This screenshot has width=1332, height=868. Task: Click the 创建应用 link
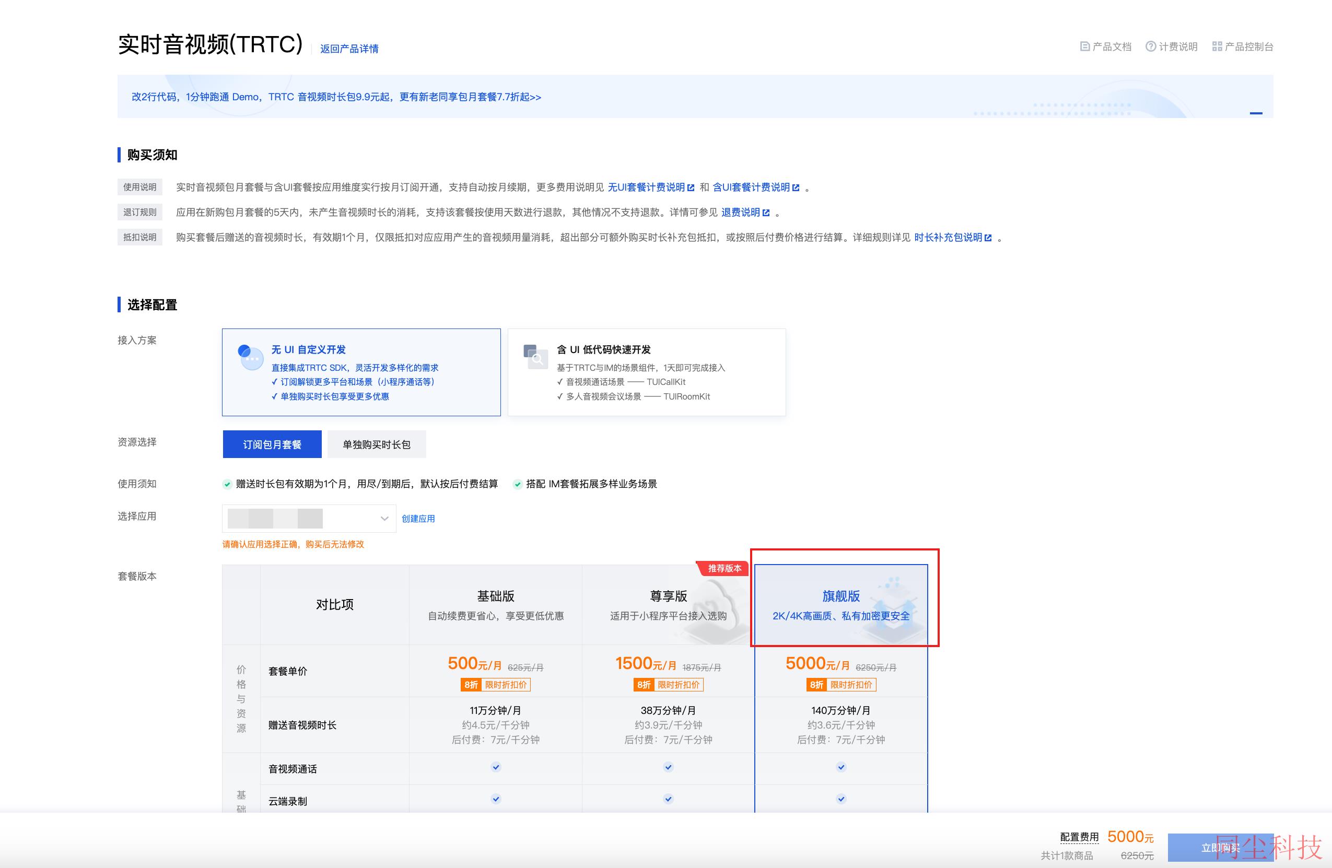pos(418,519)
